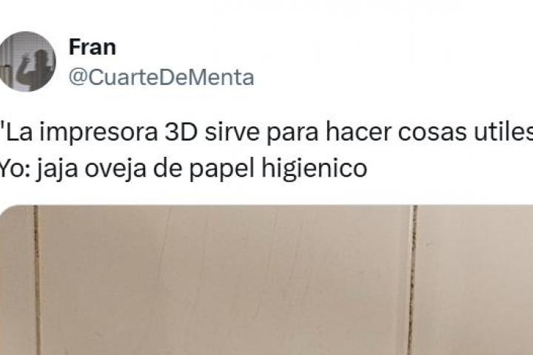The width and height of the screenshot is (533, 355).
Task: Click the 'Yo:' text starting second line
Action: (x=15, y=168)
